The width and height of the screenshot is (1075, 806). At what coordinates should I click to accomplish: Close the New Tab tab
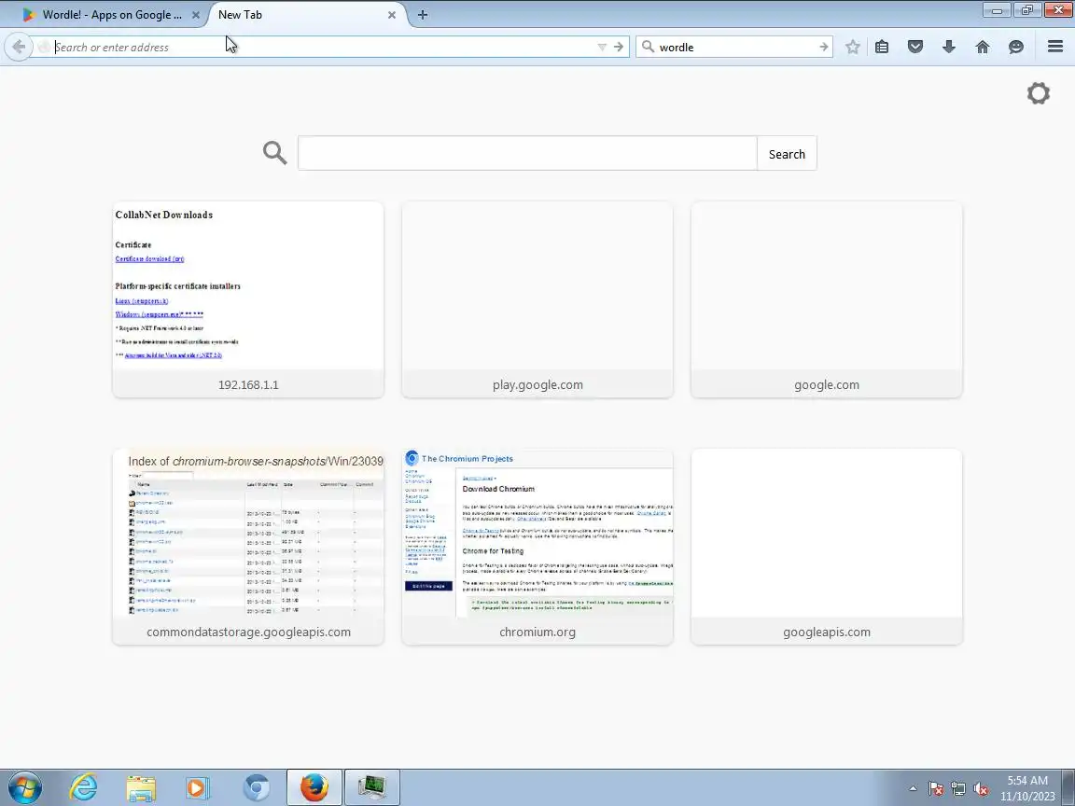(392, 14)
